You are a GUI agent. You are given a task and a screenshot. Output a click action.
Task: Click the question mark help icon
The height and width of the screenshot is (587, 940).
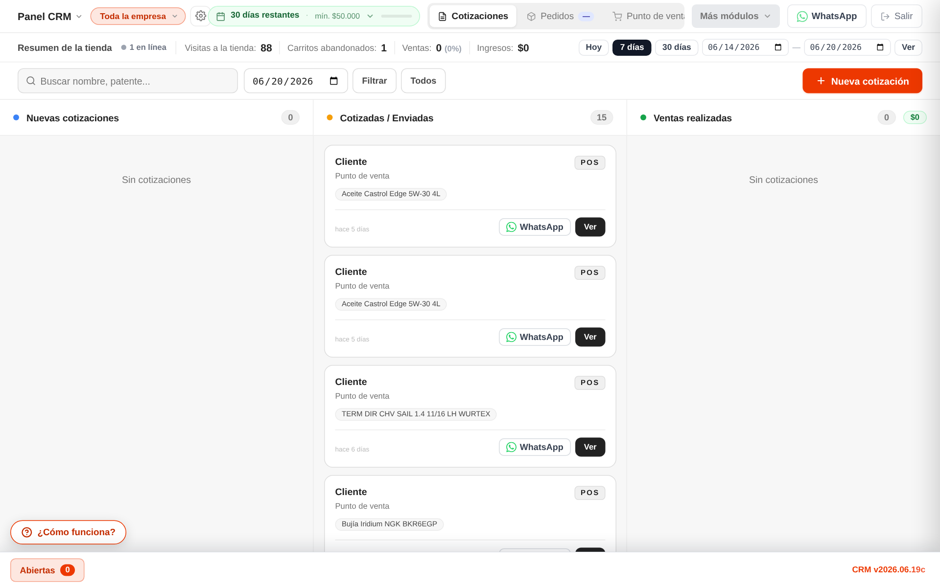point(27,532)
